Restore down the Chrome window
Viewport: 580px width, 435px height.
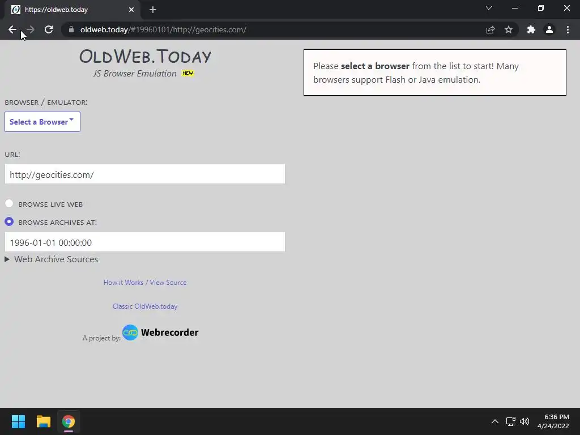(541, 8)
